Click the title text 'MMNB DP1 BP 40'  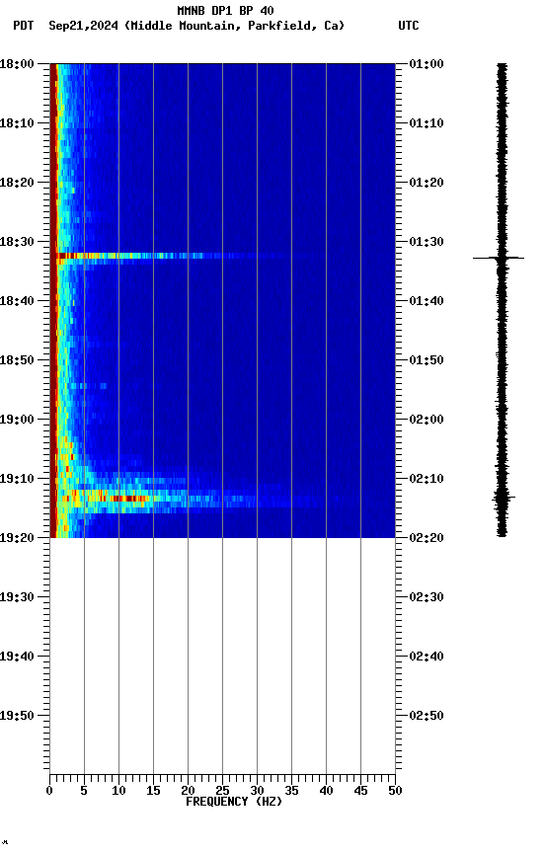225,10
